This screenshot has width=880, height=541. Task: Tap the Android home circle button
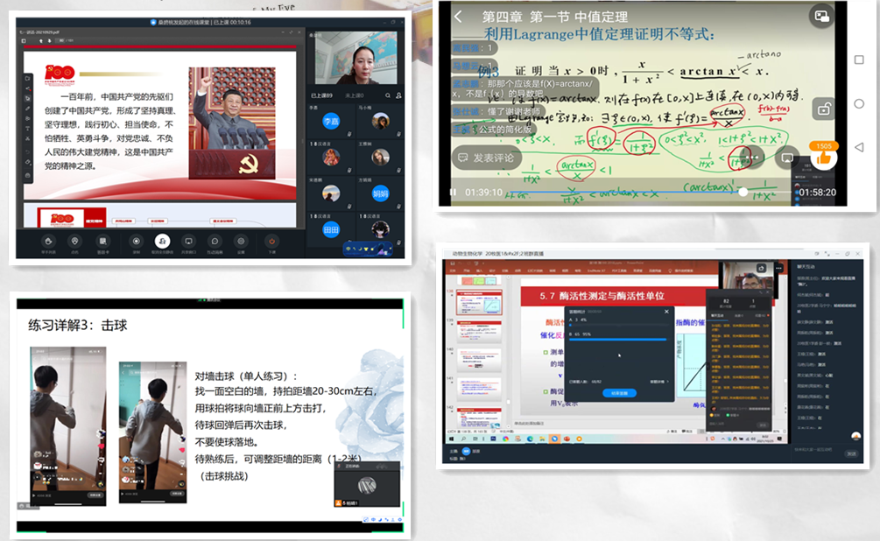click(859, 104)
